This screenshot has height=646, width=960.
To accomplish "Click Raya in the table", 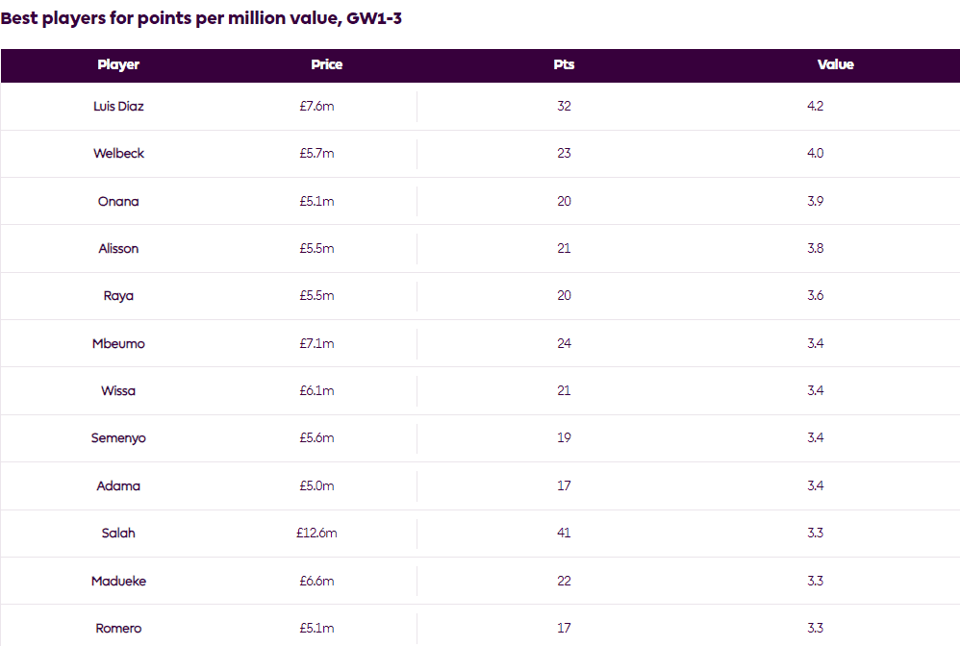I will [x=118, y=296].
